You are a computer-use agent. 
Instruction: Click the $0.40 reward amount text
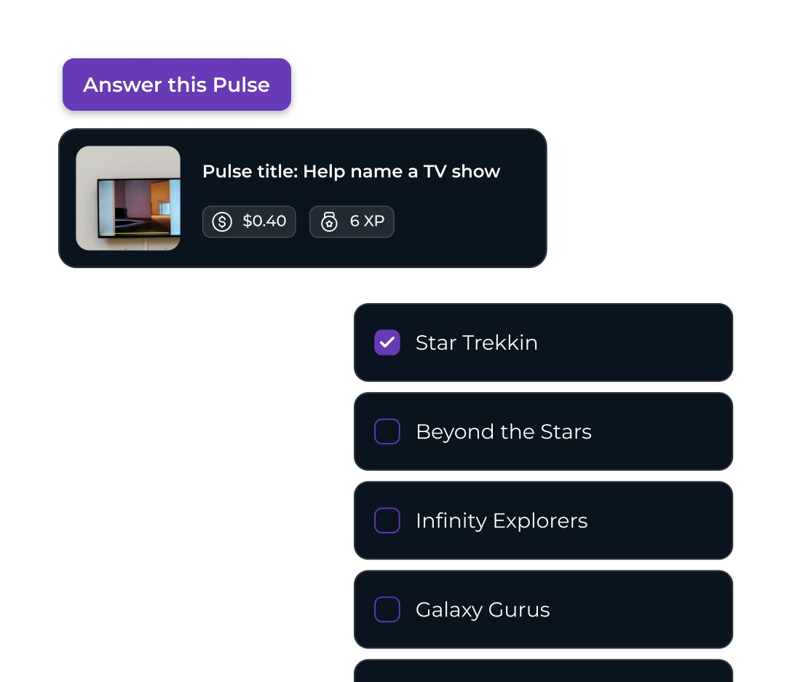click(x=264, y=221)
